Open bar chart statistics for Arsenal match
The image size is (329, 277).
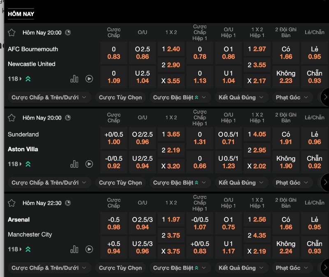click(x=74, y=249)
